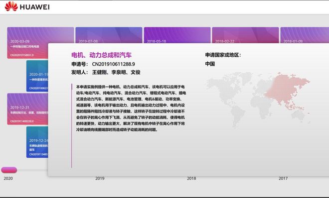This screenshot has width=329, height=198.
Task: Open the 2019-12-24 blue patent card
Action: 37,142
